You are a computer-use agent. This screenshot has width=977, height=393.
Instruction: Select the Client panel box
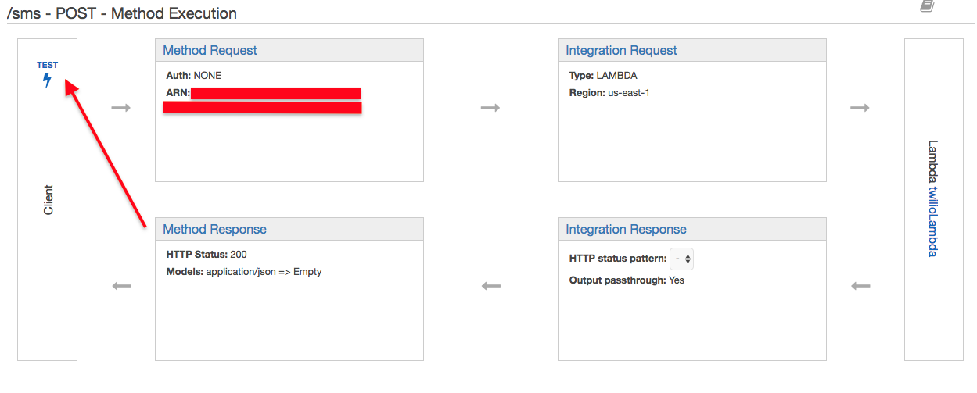point(47,199)
